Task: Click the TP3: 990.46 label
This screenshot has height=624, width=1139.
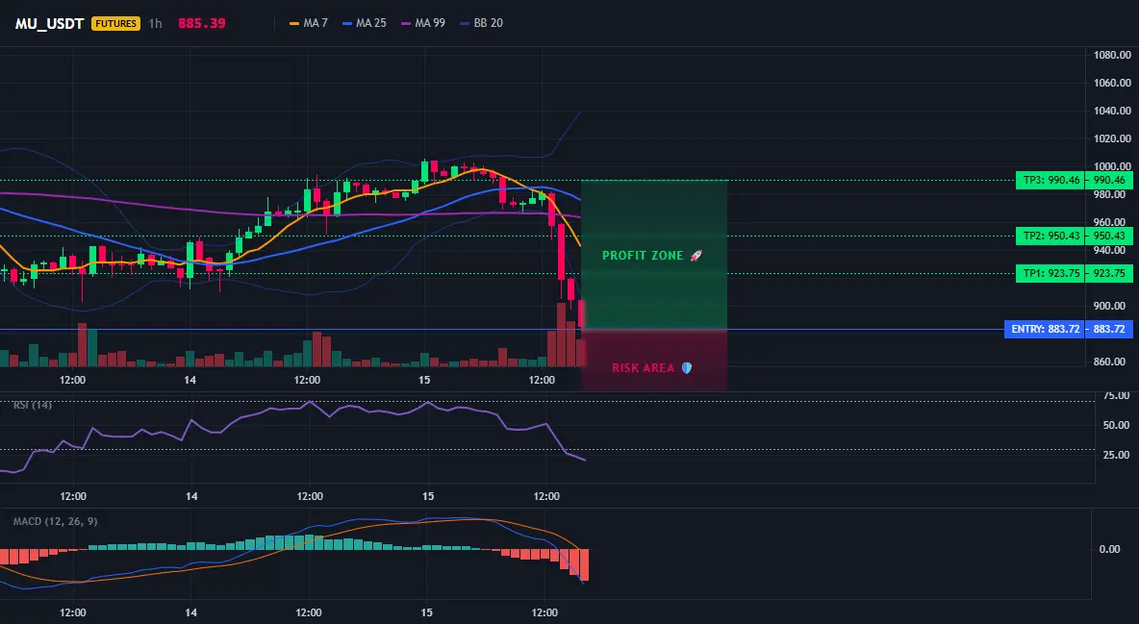Action: pyautogui.click(x=1050, y=180)
